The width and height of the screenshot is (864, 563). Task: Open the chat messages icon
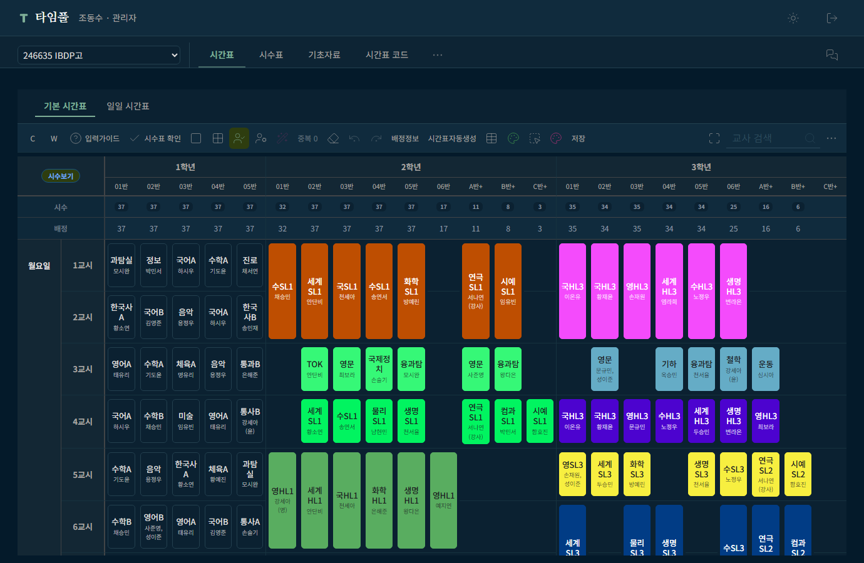coord(832,55)
